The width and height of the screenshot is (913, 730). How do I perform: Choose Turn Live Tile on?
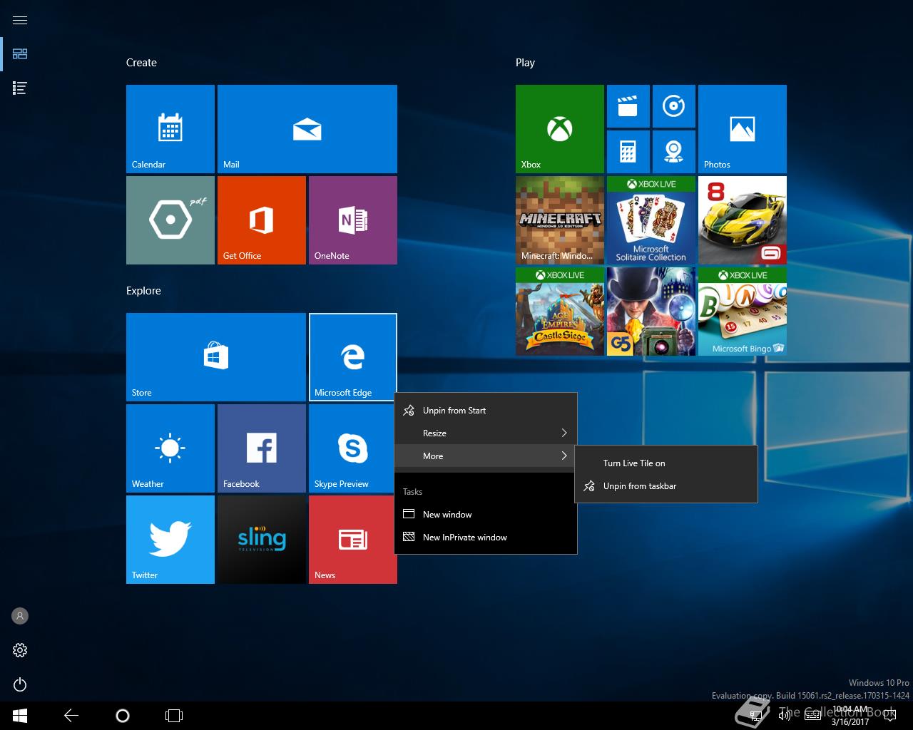(665, 463)
